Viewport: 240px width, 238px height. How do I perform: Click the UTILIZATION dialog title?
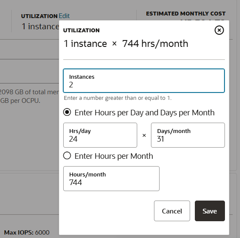point(81,30)
